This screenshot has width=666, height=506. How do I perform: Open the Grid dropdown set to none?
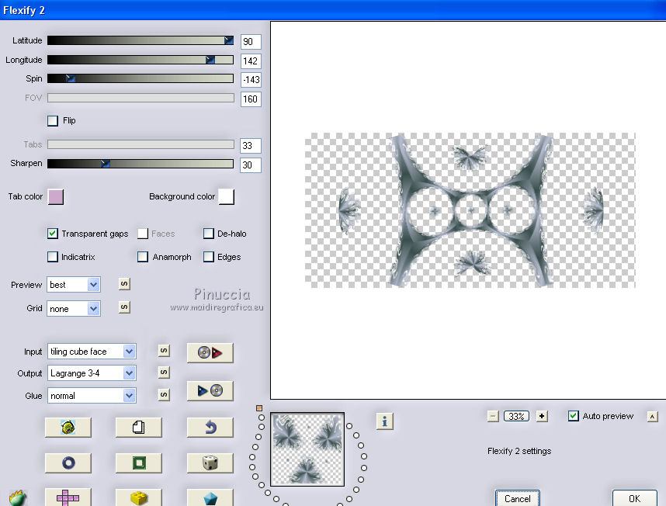point(74,309)
